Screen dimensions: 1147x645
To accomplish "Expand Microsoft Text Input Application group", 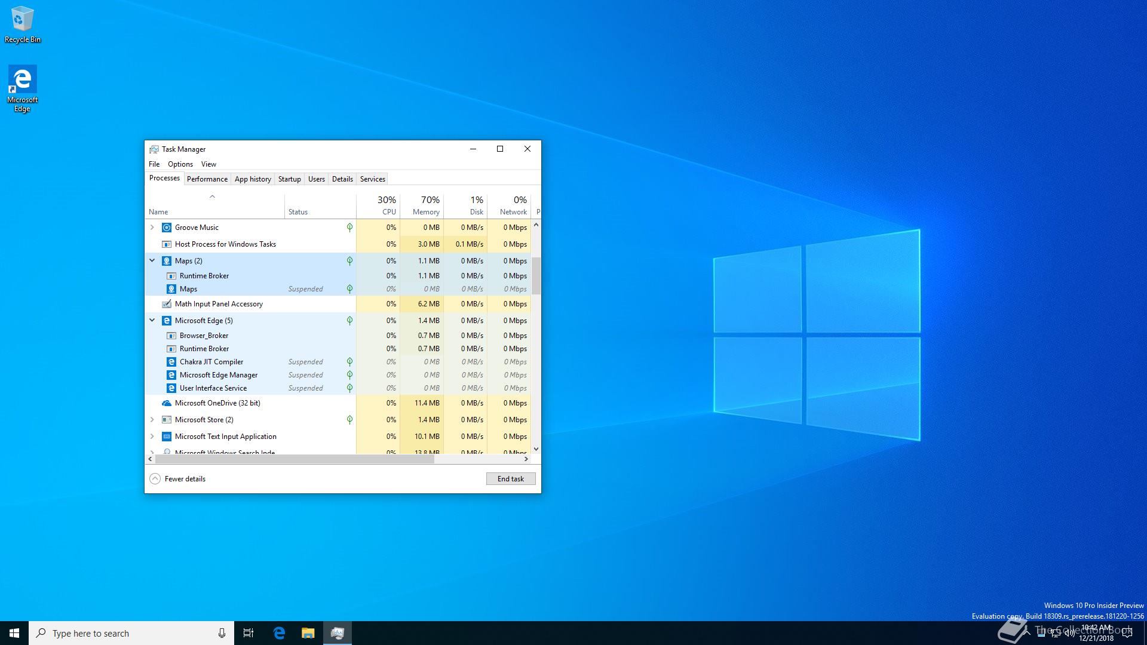I will 152,437.
